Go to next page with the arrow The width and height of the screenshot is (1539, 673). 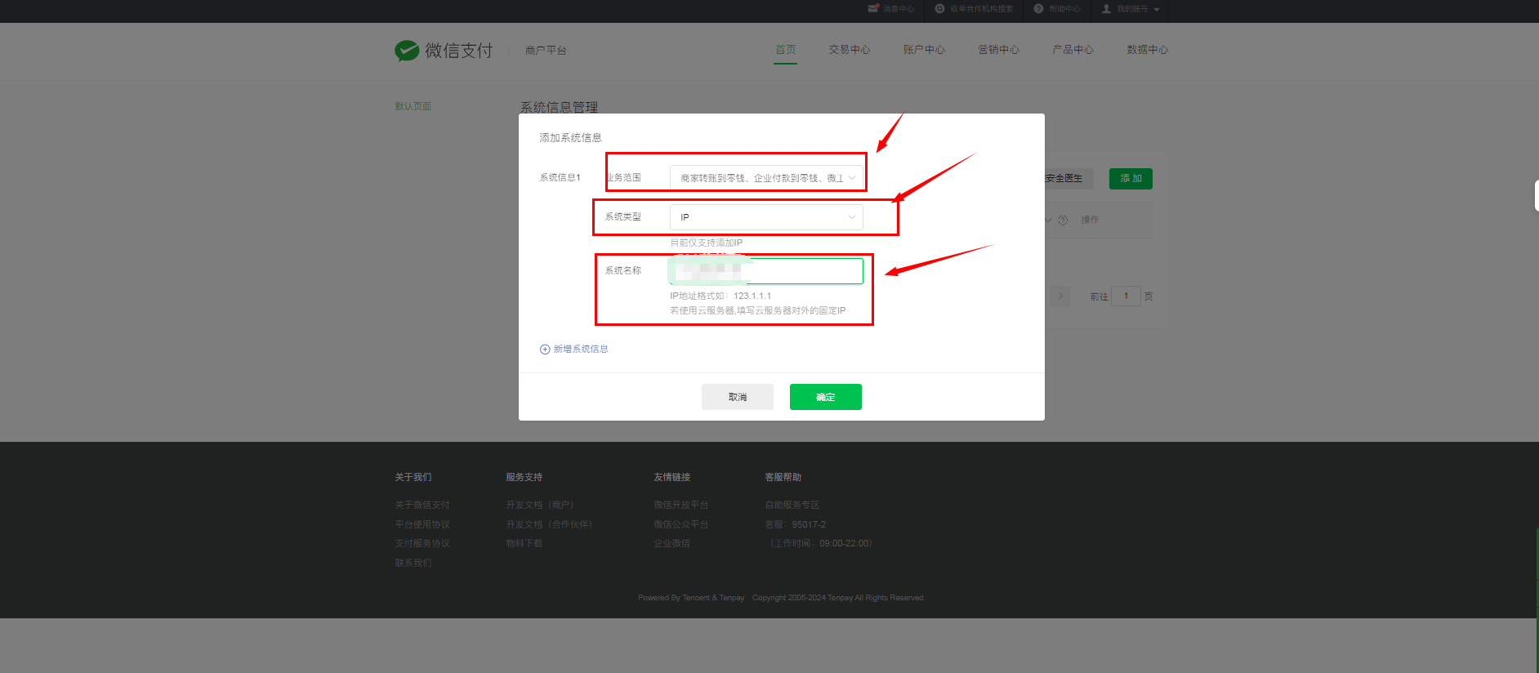pyautogui.click(x=1060, y=296)
